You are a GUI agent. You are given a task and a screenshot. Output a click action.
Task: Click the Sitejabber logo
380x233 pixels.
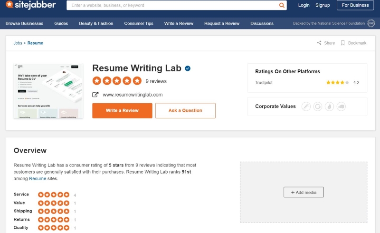tap(31, 5)
